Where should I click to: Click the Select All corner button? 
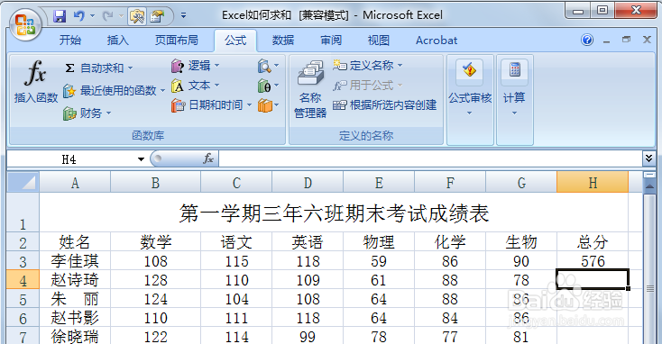(23, 182)
